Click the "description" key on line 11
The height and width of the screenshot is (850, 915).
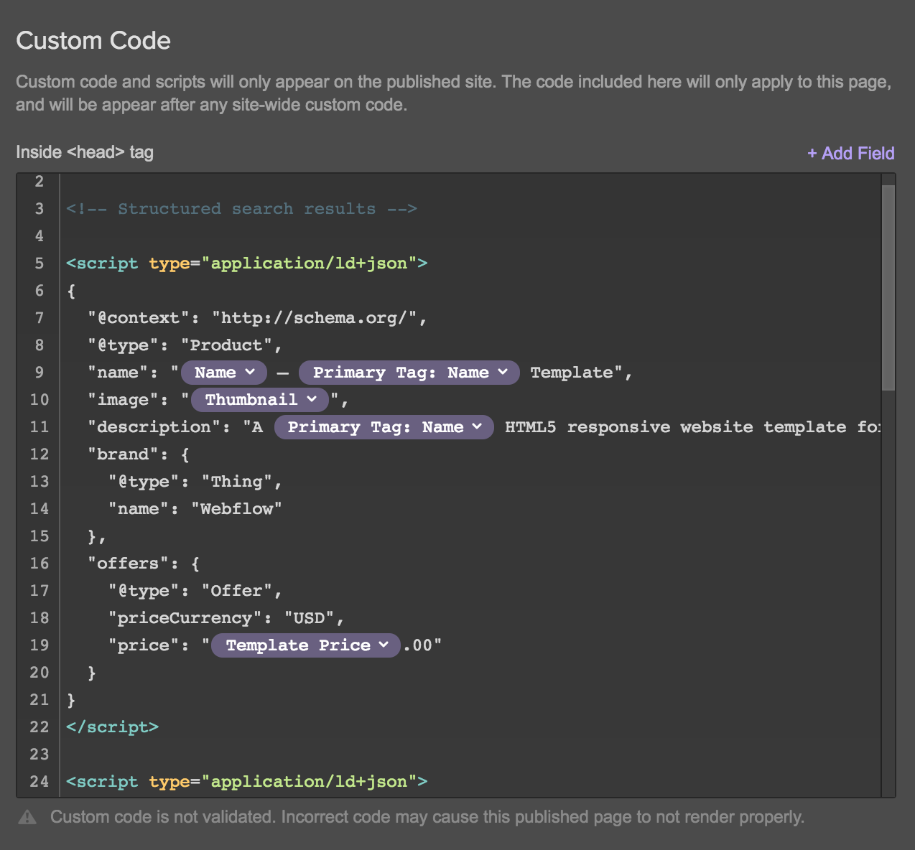154,427
